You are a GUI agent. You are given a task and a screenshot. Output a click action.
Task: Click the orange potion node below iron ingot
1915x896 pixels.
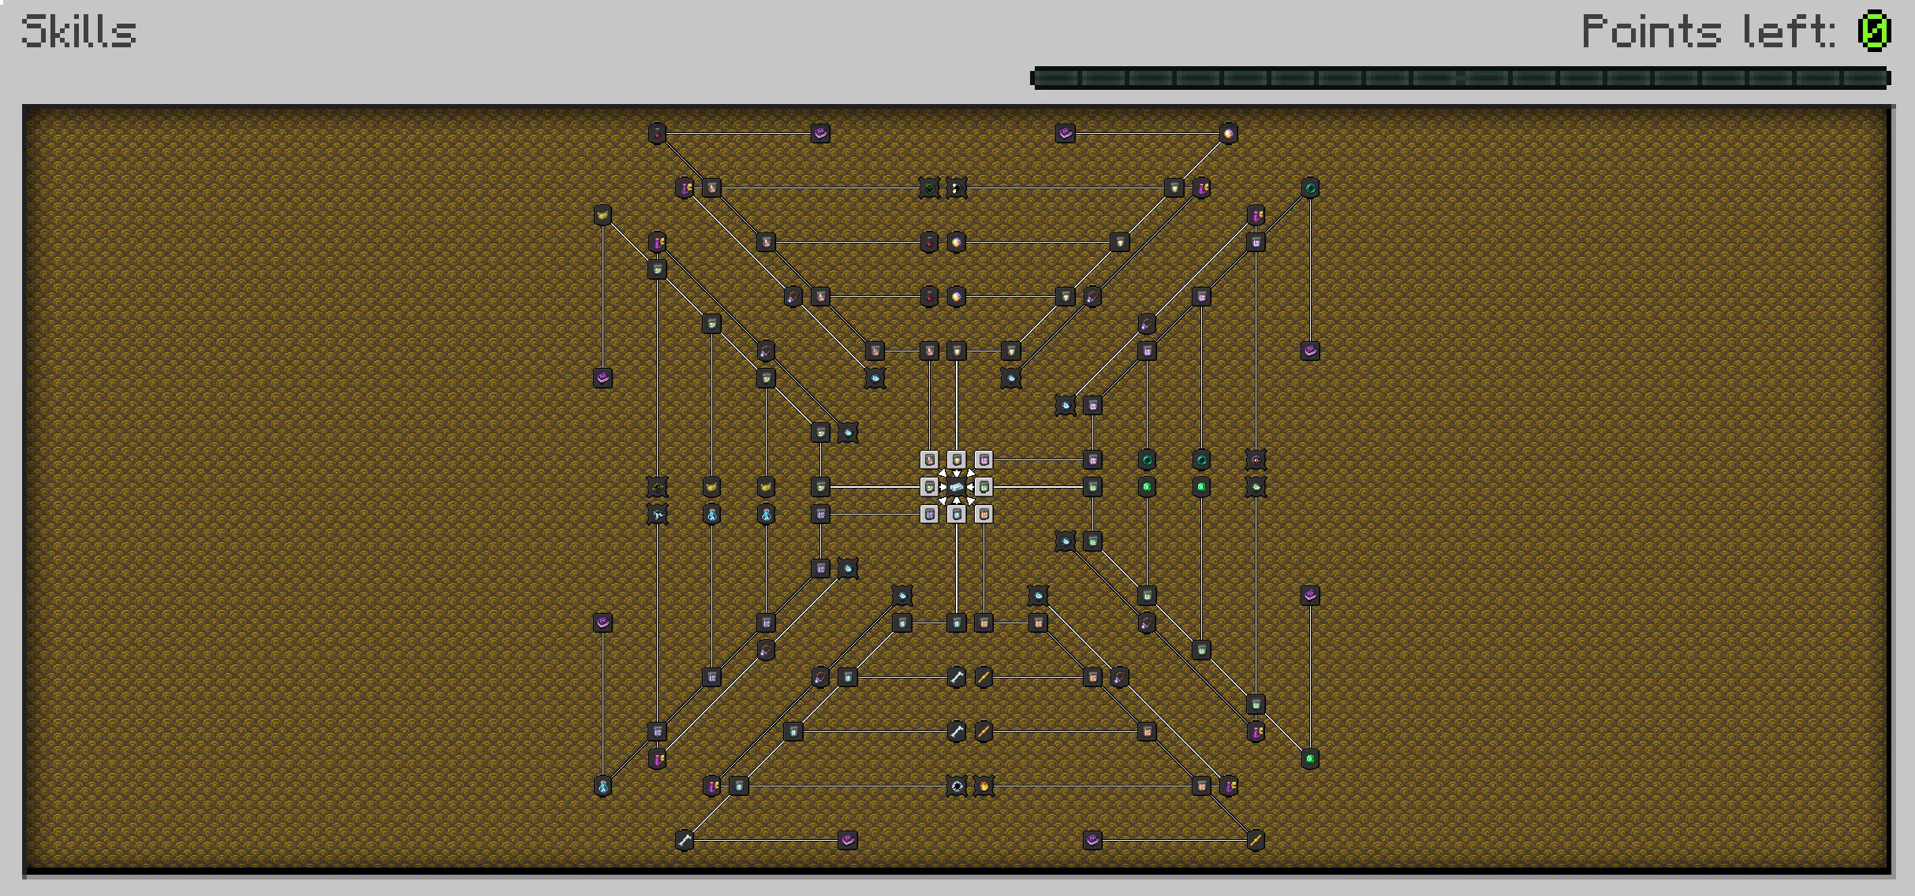tap(984, 513)
